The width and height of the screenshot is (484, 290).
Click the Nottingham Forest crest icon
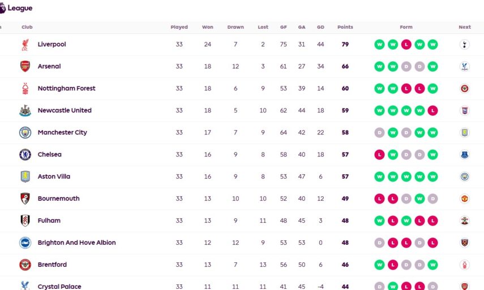[x=25, y=89]
